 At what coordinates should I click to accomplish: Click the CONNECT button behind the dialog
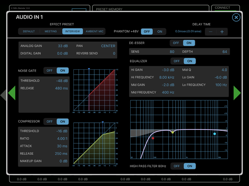click(222, 8)
